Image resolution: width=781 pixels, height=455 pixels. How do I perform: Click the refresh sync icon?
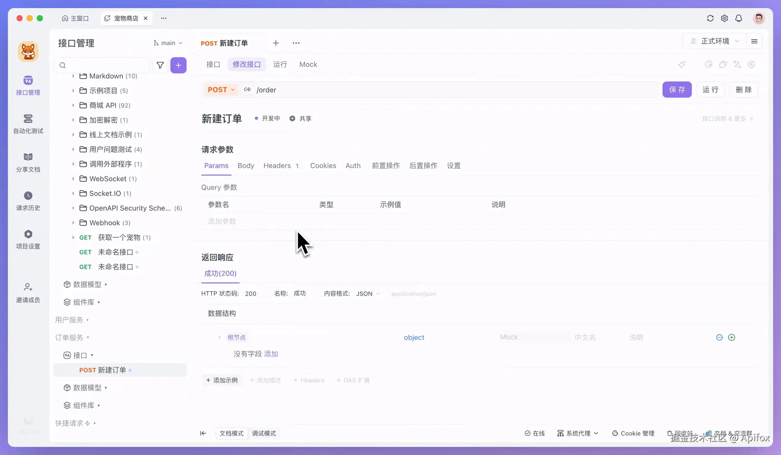pos(710,18)
